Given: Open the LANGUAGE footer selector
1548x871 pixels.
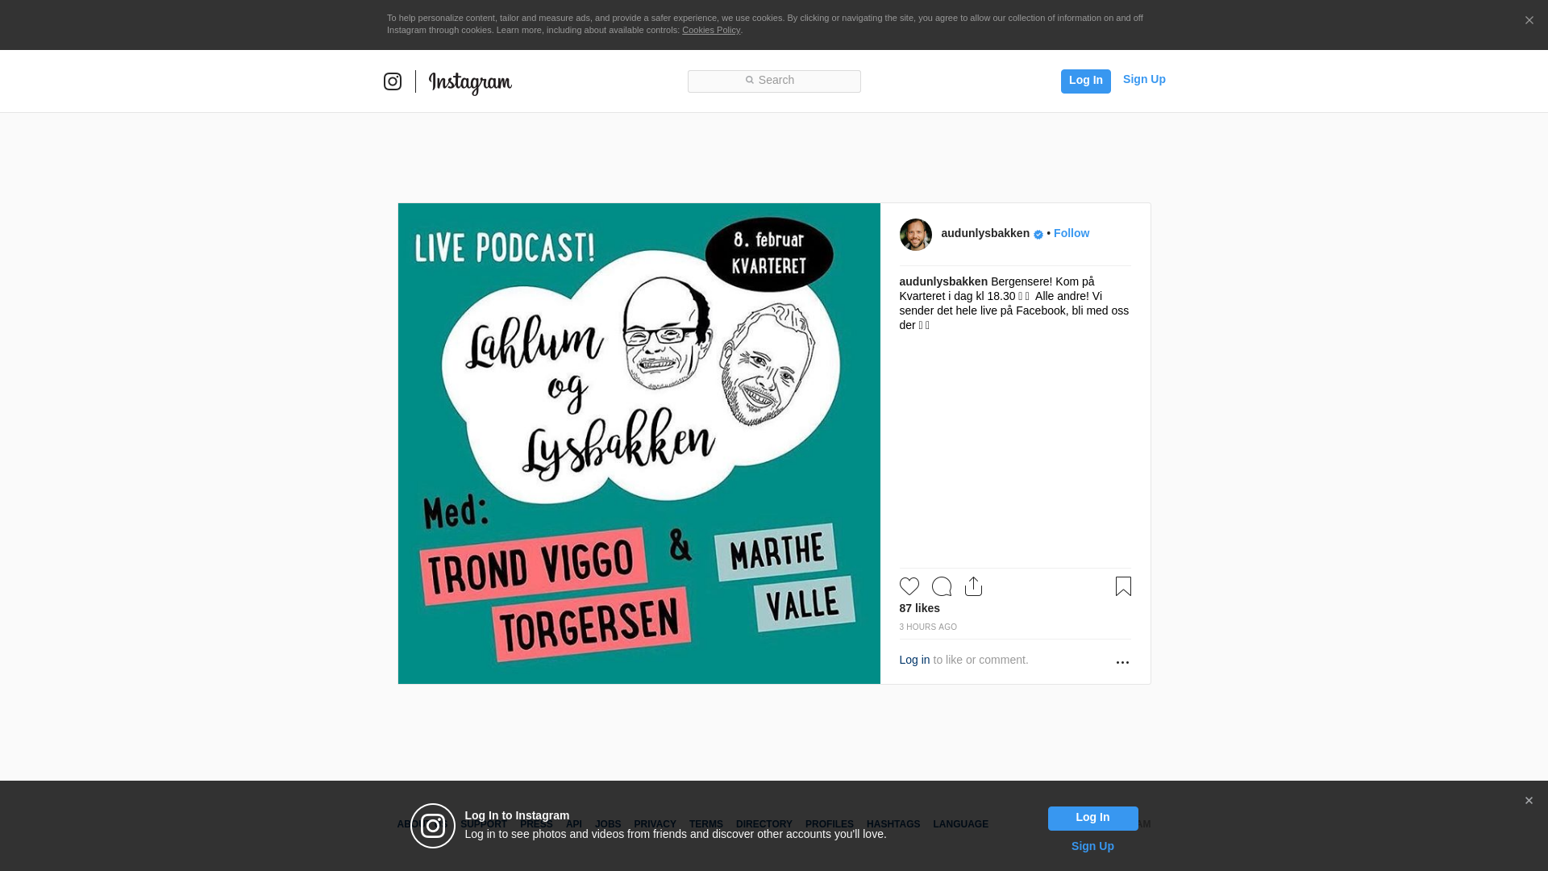Looking at the screenshot, I should click(960, 824).
